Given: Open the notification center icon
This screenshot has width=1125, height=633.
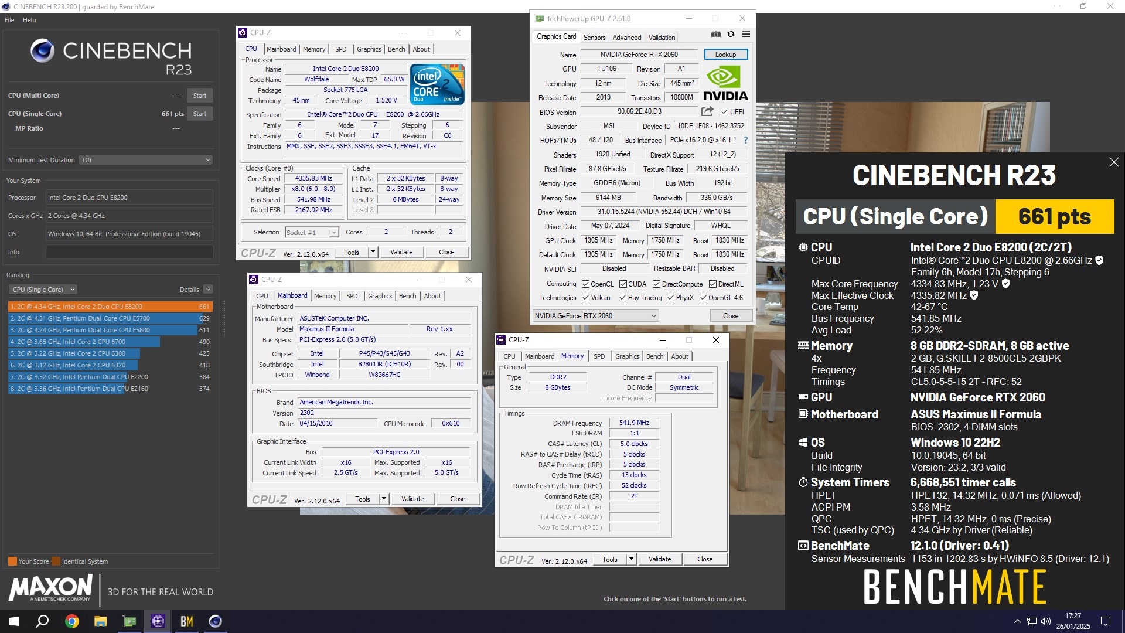Looking at the screenshot, I should (1106, 621).
